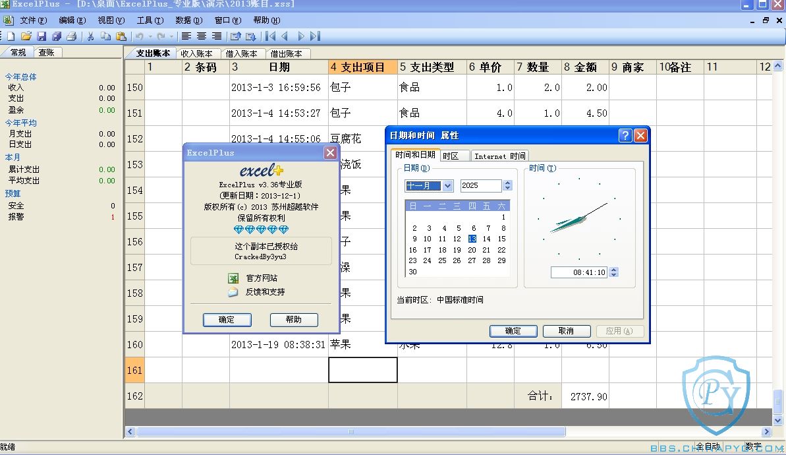Image resolution: width=786 pixels, height=455 pixels.
Task: Open the 编辑 menu
Action: click(72, 20)
